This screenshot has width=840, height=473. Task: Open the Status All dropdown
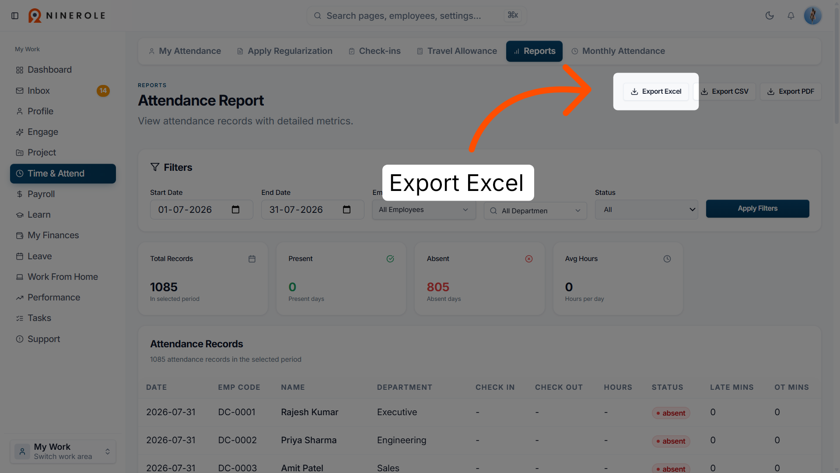[x=646, y=210]
